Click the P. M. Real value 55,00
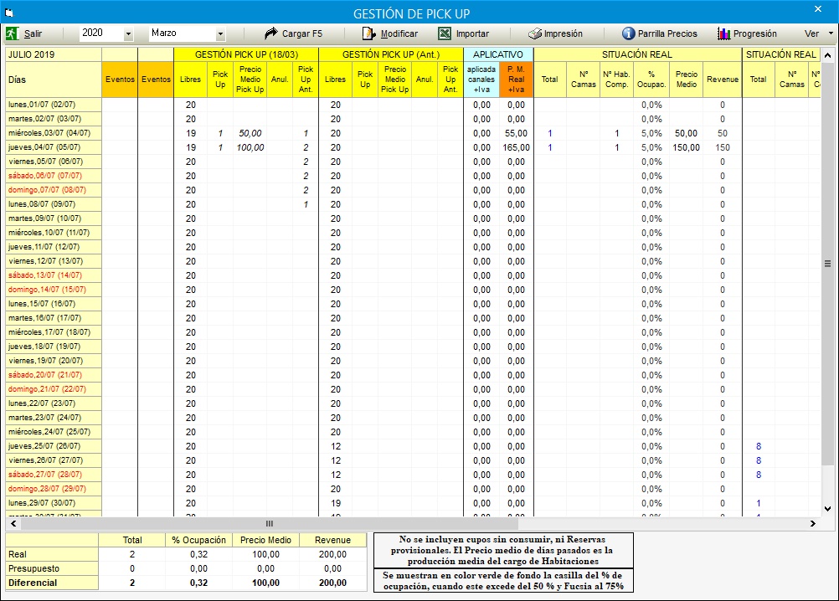The width and height of the screenshot is (839, 601). point(517,134)
